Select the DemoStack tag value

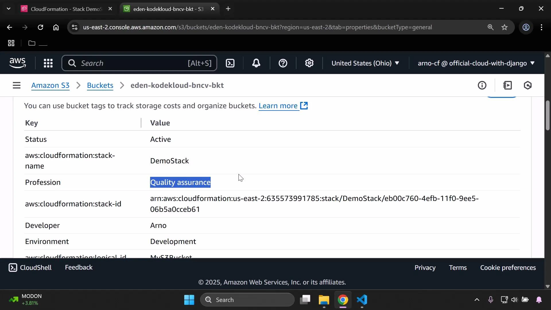[x=170, y=161]
